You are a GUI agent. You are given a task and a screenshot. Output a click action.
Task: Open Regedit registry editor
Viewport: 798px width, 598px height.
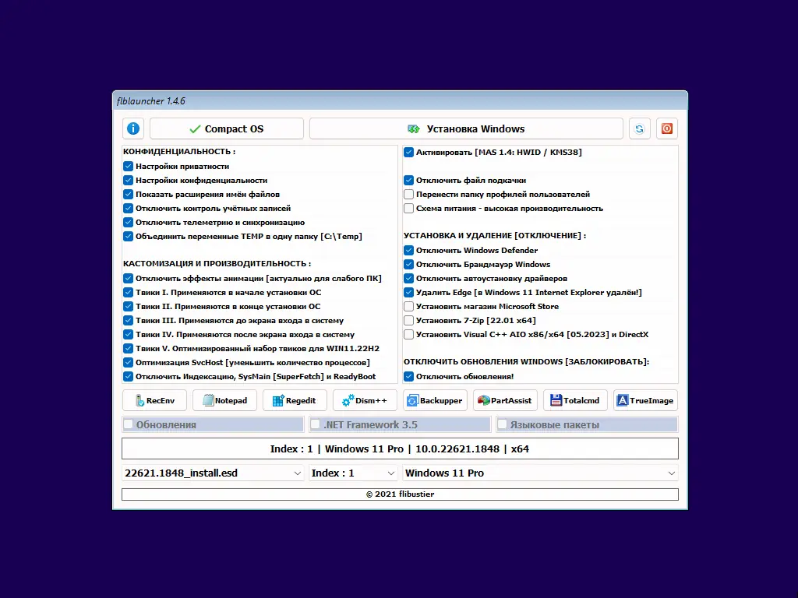[295, 401]
